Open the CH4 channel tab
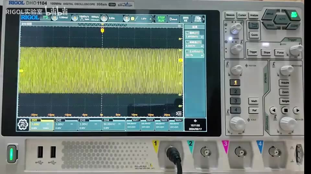The image size is (311, 174). pyautogui.click(x=113, y=124)
